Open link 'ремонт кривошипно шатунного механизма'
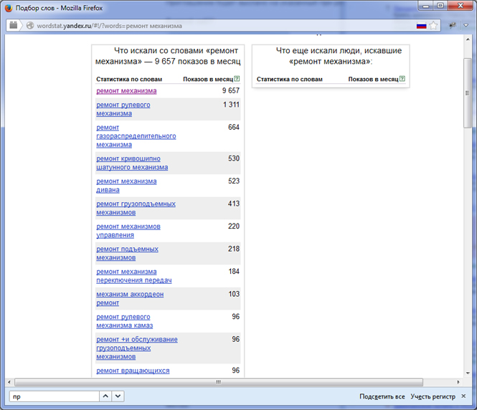This screenshot has width=477, height=410. coord(132,163)
